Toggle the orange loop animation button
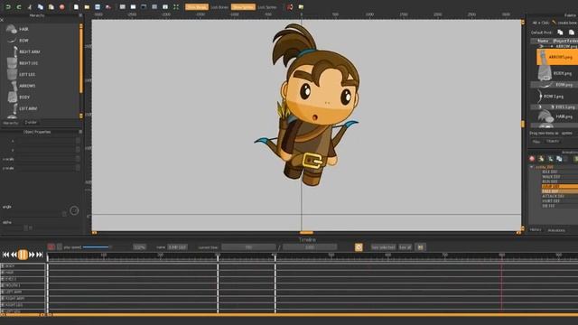 pos(359,247)
